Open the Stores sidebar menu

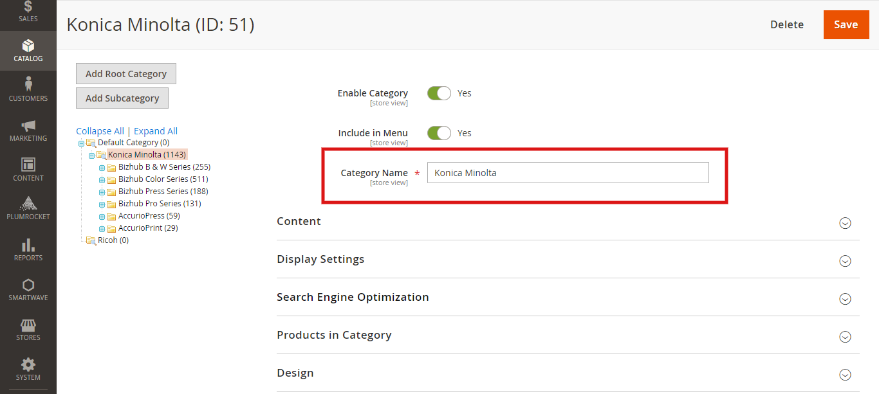point(28,330)
